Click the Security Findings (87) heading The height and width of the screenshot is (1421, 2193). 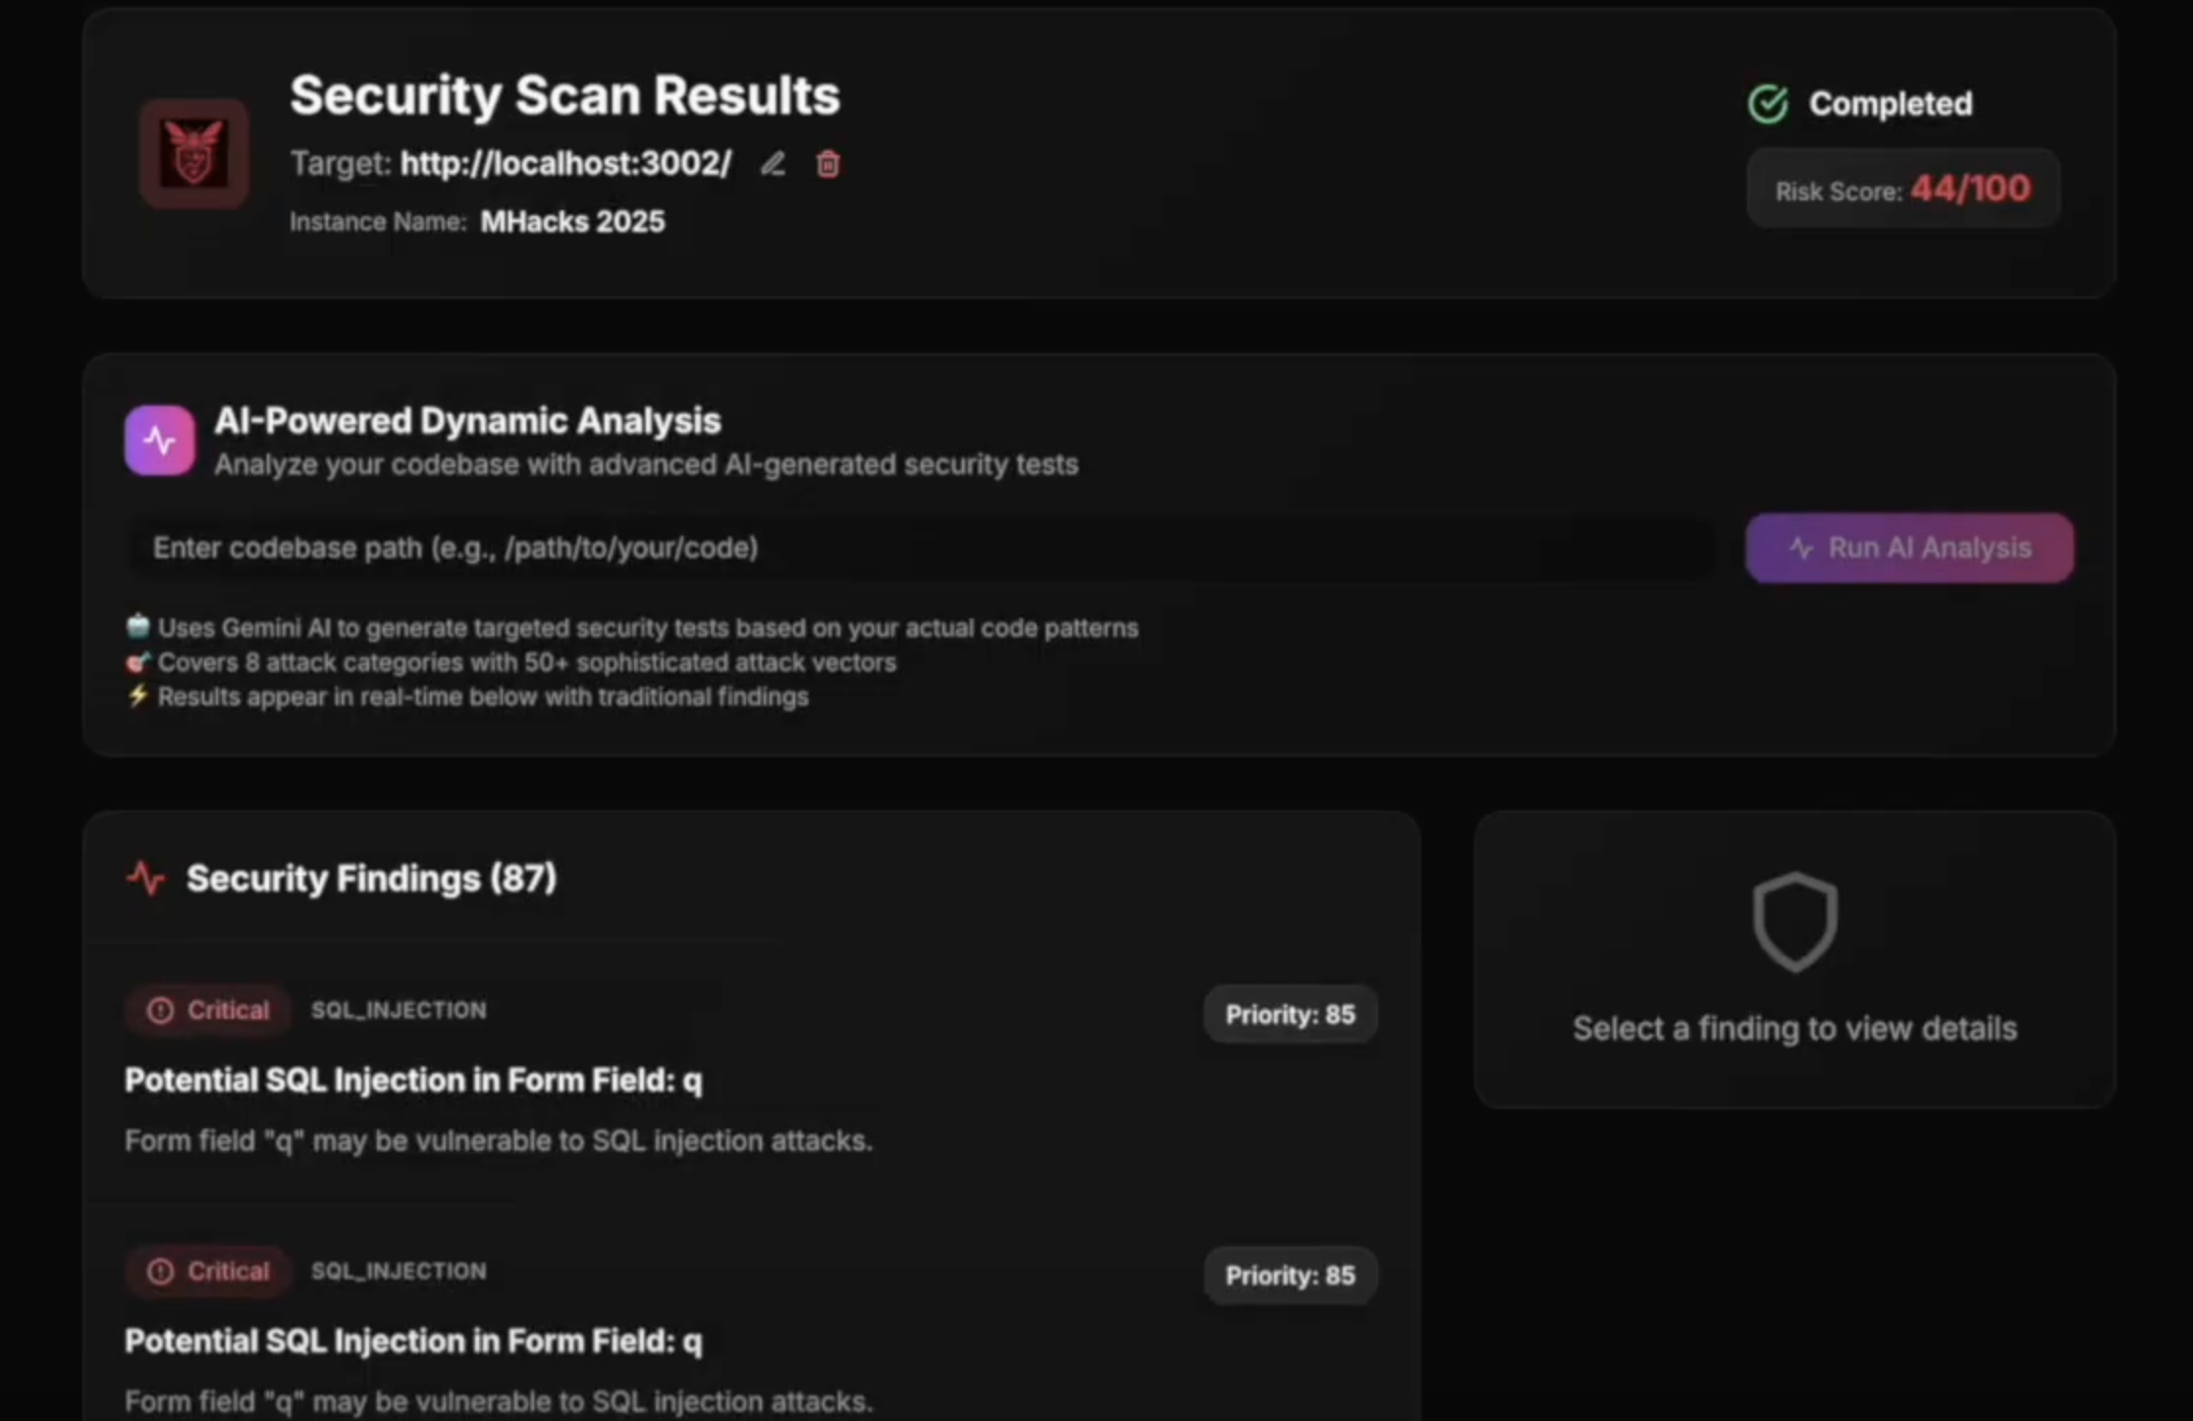(371, 878)
